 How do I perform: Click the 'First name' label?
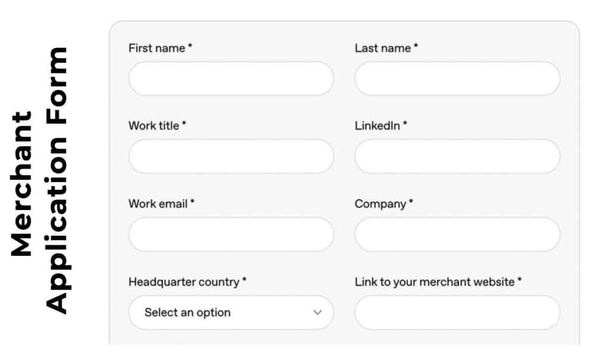tap(157, 48)
